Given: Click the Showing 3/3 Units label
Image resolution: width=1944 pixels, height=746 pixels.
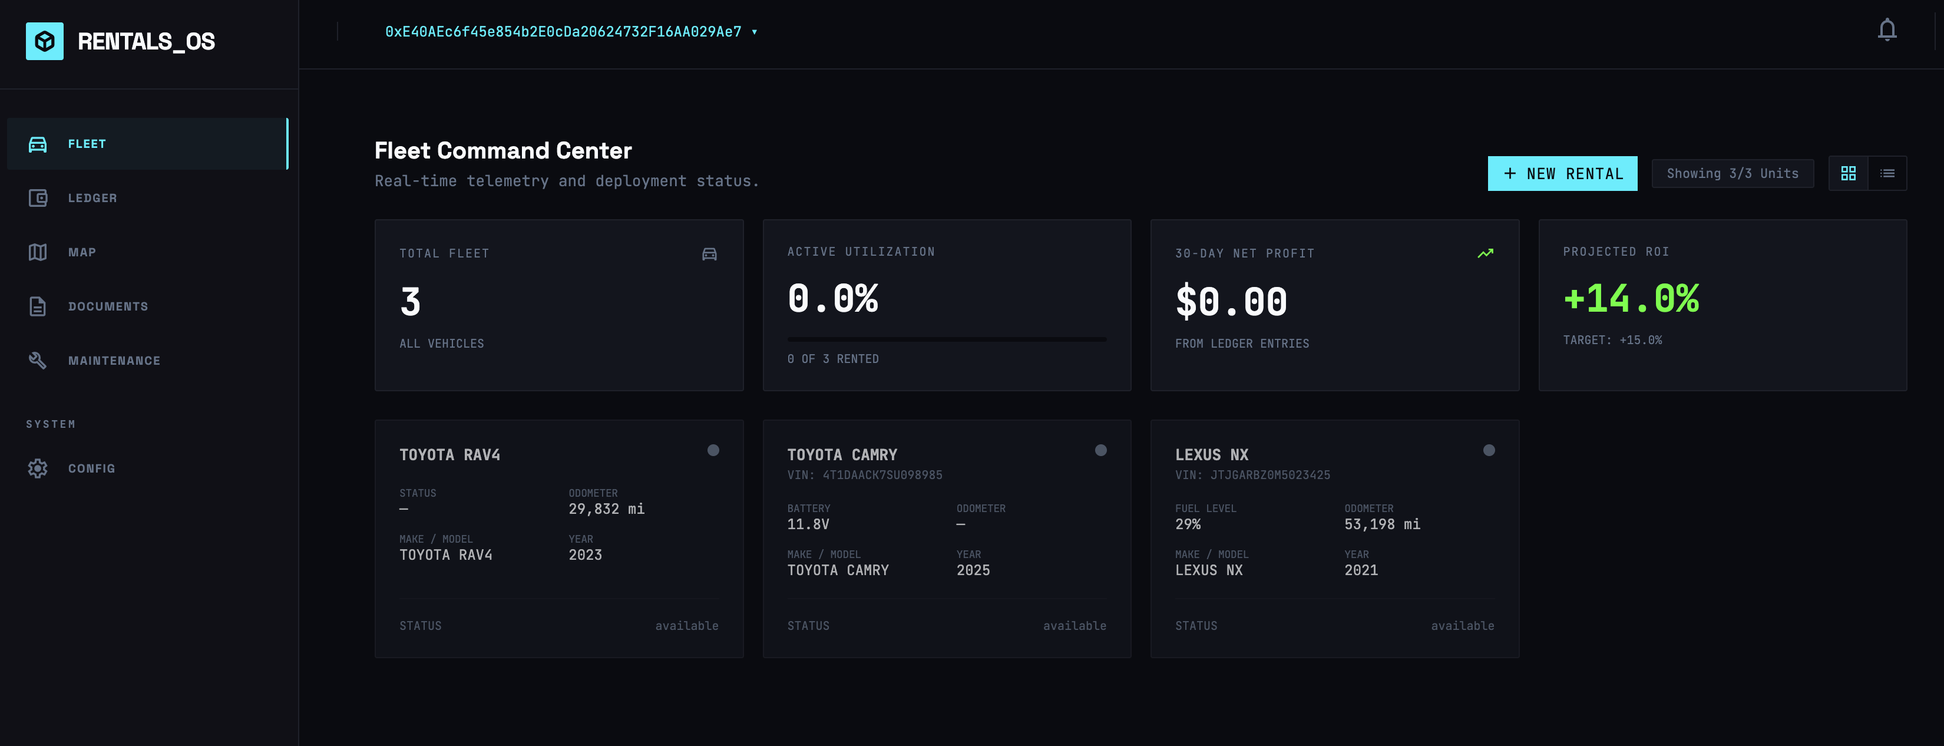Looking at the screenshot, I should 1732,174.
